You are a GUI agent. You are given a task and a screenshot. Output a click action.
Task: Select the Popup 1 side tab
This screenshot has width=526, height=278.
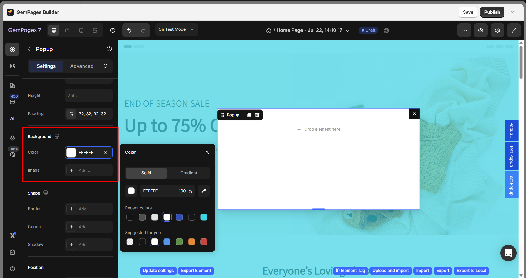511,130
